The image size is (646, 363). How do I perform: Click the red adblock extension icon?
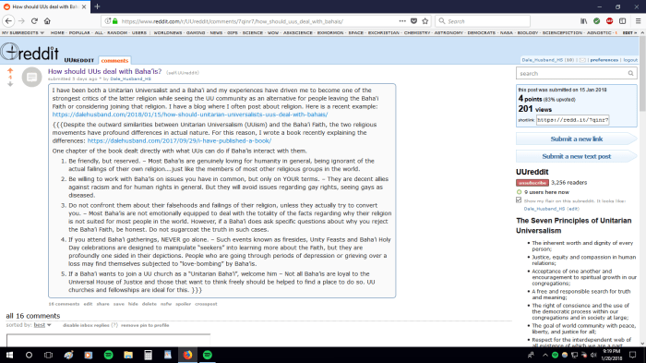(x=609, y=21)
